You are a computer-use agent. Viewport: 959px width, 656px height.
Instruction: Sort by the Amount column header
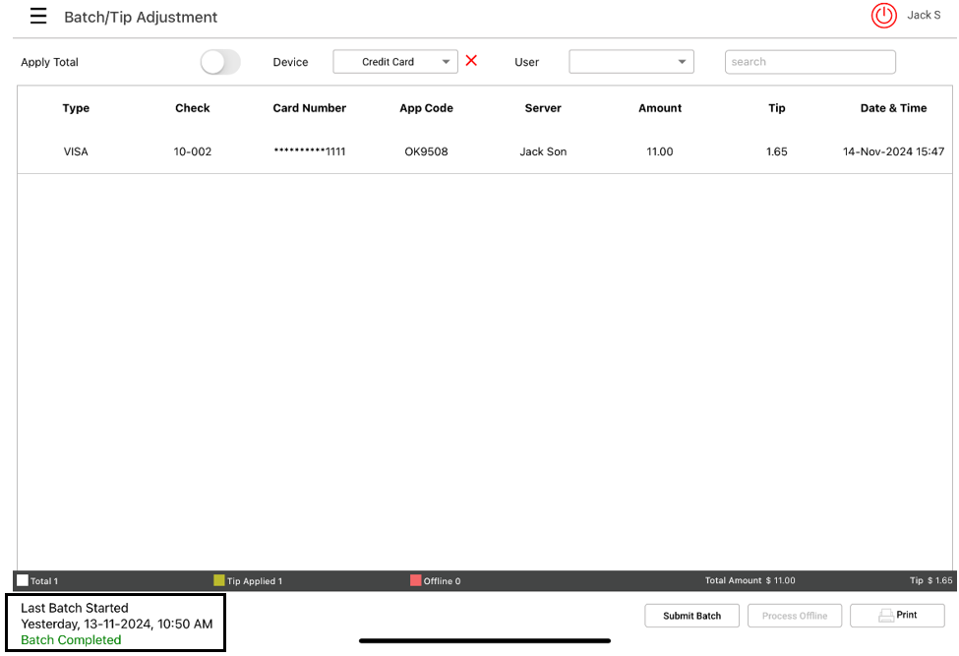(660, 108)
